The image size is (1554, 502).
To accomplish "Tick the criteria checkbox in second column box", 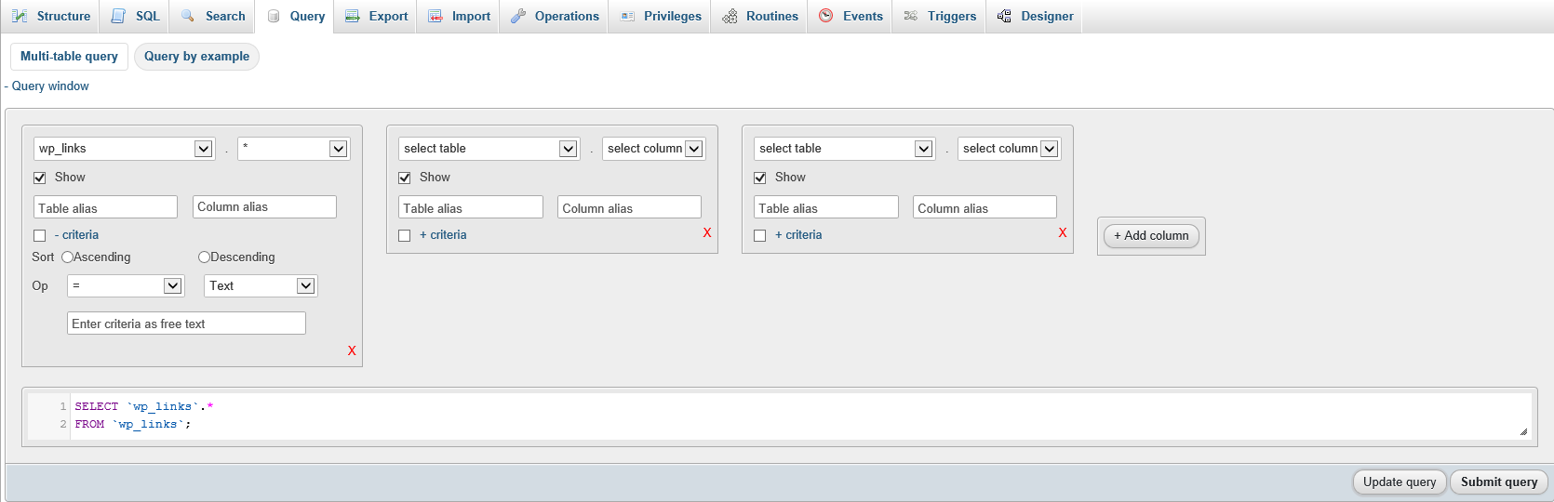I will pyautogui.click(x=405, y=235).
